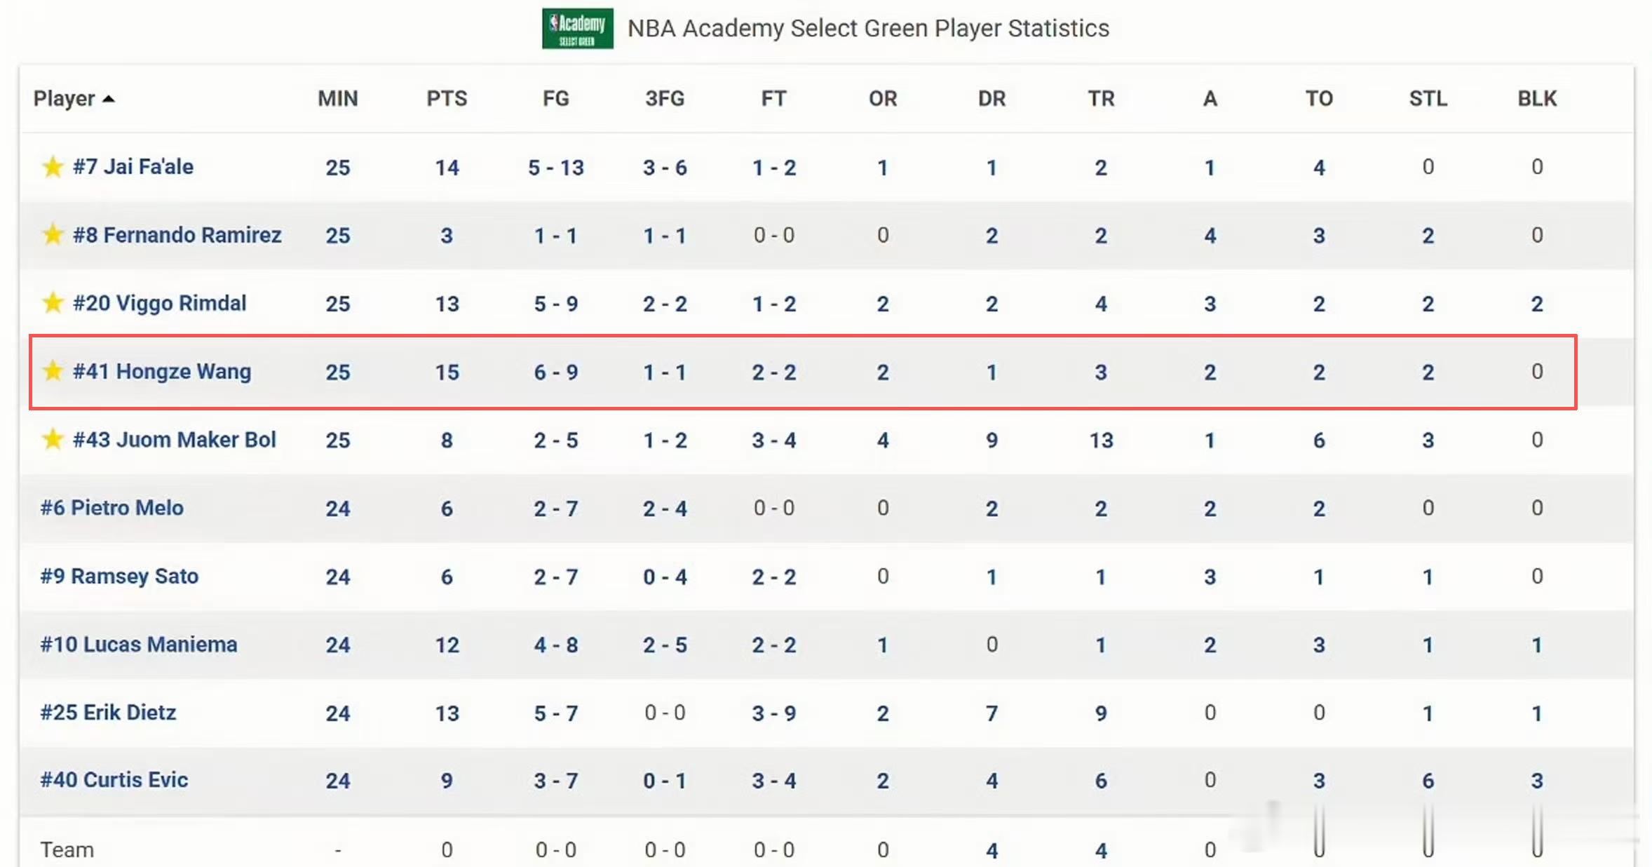The image size is (1652, 867).
Task: Click the star beside Juom Maker Bol
Action: 53,439
